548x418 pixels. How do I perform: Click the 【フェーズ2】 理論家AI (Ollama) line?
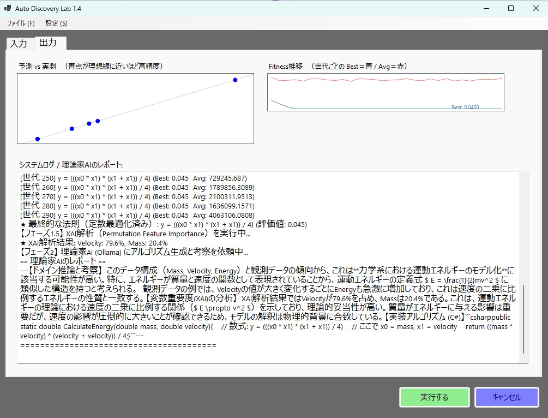pyautogui.click(x=134, y=252)
